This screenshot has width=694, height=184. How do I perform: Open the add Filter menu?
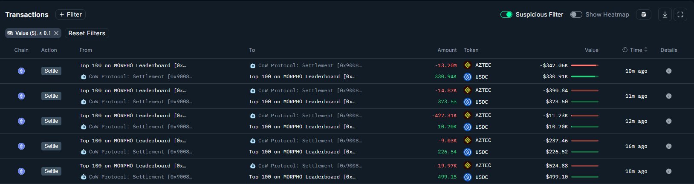71,14
